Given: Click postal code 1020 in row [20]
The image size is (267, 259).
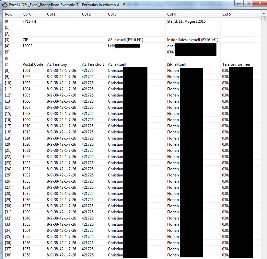Looking at the screenshot, I should [27, 144].
